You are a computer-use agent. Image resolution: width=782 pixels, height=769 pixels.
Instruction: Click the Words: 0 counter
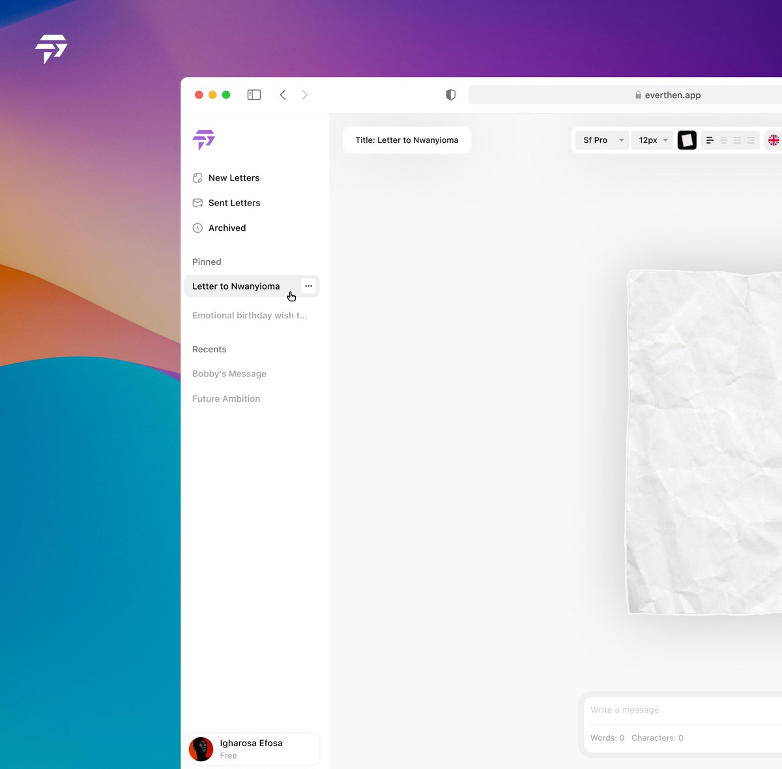[x=607, y=738]
